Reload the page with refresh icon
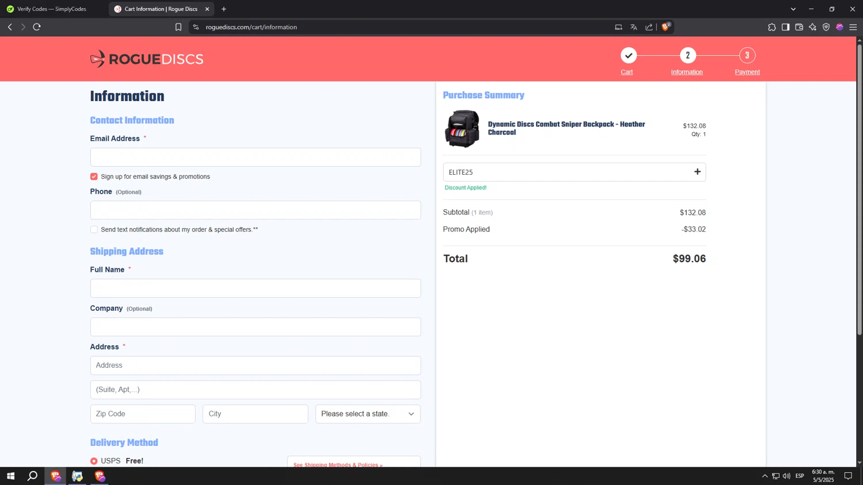 pos(37,27)
